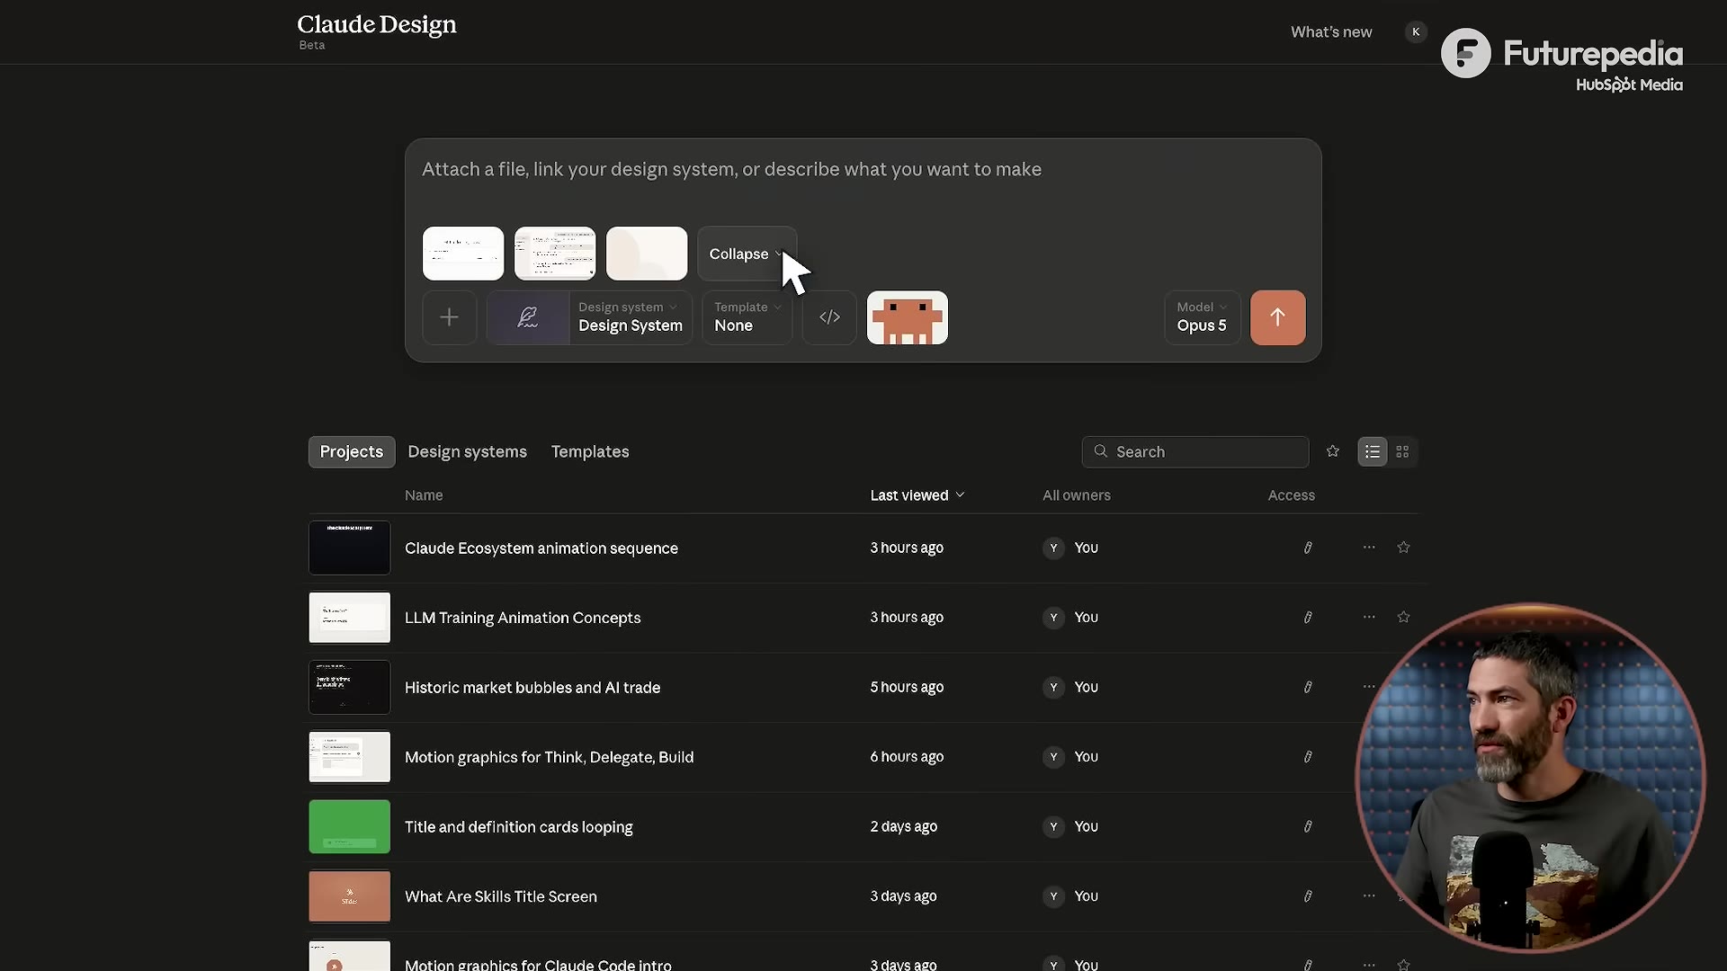Open the K user avatar menu
Screen dimensions: 1727x971
1416,32
